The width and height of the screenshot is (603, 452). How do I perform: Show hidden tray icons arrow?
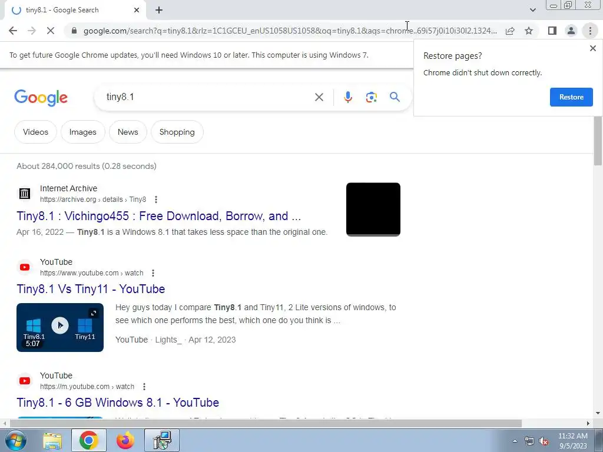(515, 441)
